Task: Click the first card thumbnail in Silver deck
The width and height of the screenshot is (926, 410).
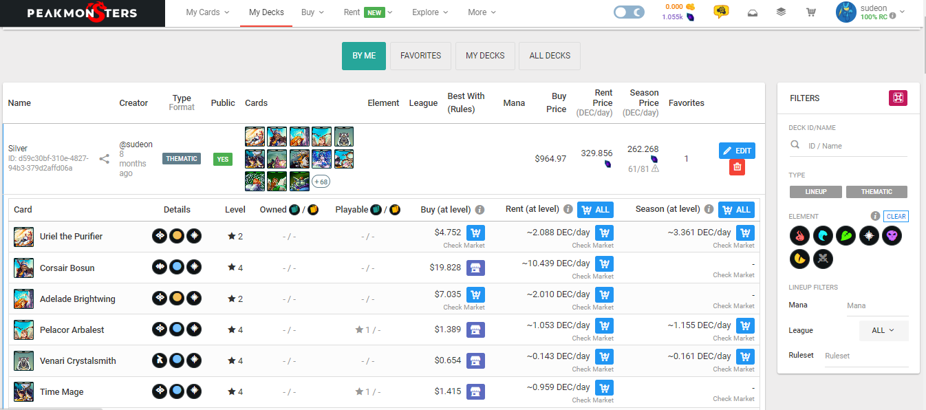Action: [255, 136]
